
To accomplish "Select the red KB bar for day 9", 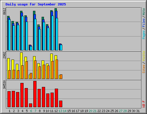I will pyautogui.click(x=43, y=97).
